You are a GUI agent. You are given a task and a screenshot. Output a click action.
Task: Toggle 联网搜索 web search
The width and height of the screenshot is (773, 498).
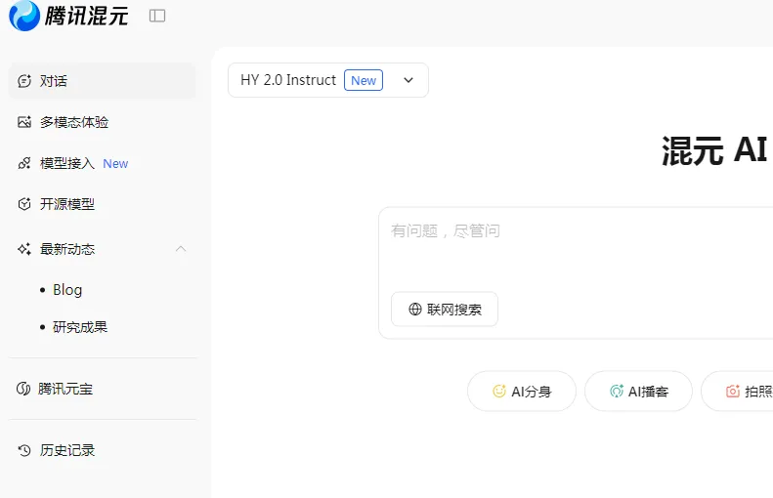[x=445, y=309]
